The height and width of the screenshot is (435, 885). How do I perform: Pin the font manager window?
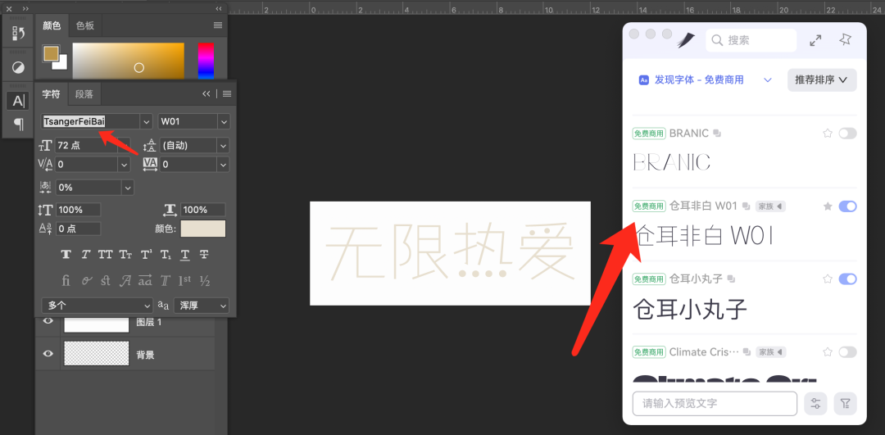click(x=845, y=40)
